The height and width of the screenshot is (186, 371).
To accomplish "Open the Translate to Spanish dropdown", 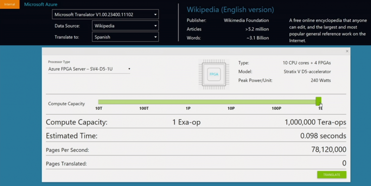I will 125,37.
